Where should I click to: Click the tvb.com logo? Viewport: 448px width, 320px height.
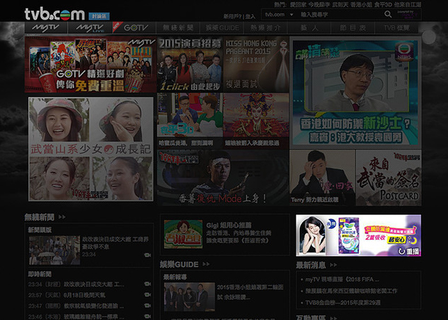click(54, 14)
